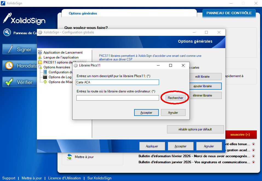Click the user icon for Langue de l'application
Image resolution: width=262 pixels, height=181 pixels.
40,57
